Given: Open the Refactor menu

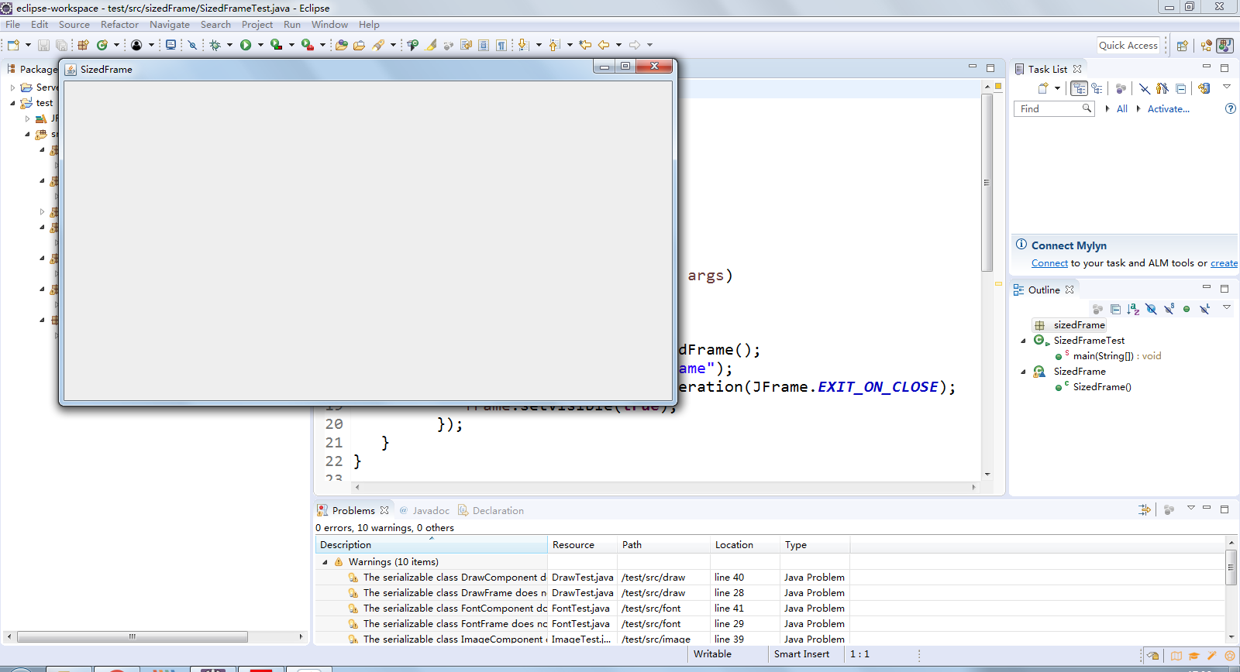Looking at the screenshot, I should (x=119, y=25).
